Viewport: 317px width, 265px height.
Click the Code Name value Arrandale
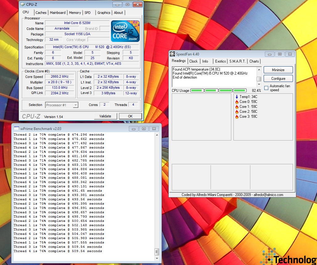pos(62,28)
